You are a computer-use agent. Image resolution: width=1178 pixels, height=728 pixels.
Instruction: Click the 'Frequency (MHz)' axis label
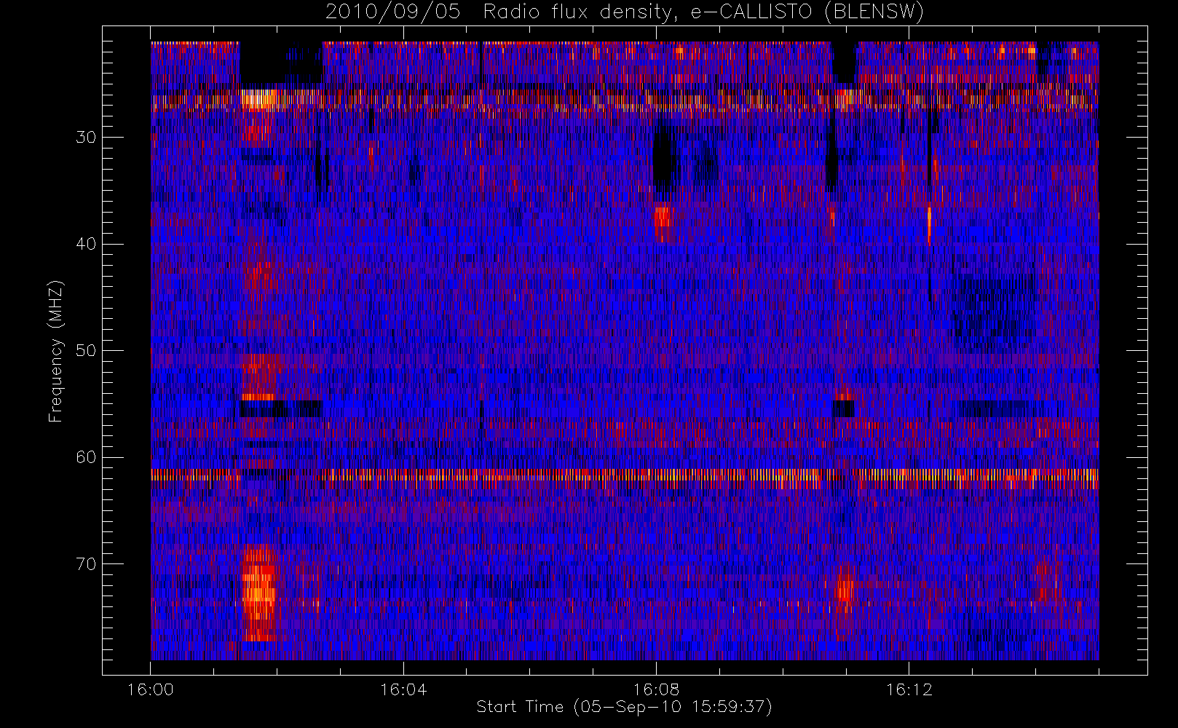click(x=56, y=351)
